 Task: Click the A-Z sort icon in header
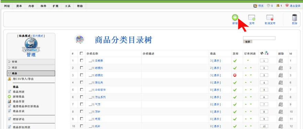267,53
